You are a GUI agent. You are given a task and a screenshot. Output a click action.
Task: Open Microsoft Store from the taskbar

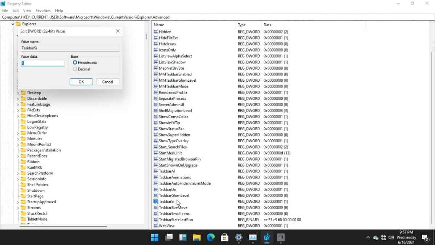[x=224, y=237]
